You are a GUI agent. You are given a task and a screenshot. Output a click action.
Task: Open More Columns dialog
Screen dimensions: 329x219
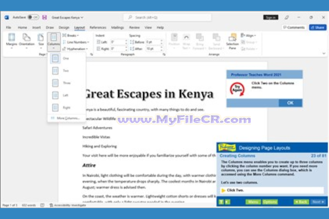67,118
